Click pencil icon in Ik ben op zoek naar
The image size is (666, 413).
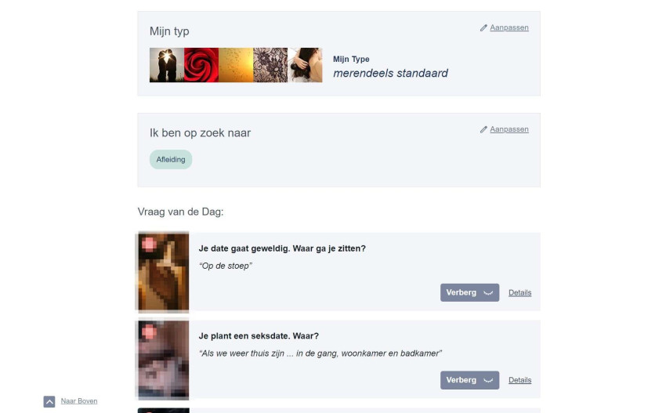click(x=483, y=129)
